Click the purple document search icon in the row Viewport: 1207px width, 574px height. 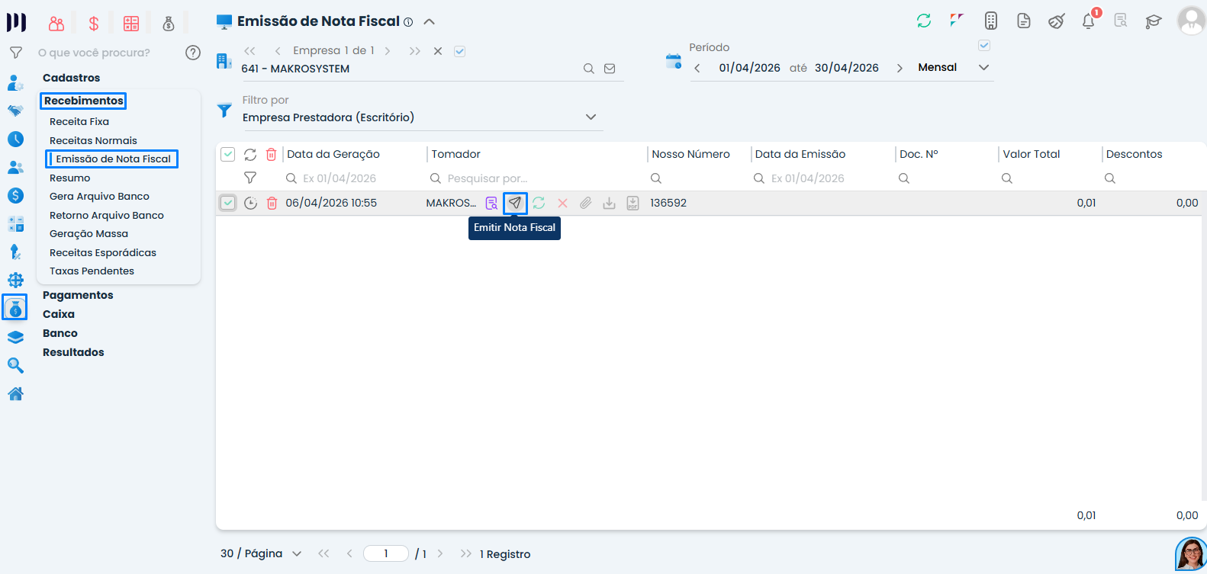(x=491, y=203)
